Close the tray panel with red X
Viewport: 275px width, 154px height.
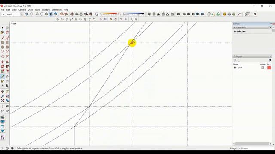point(273,24)
